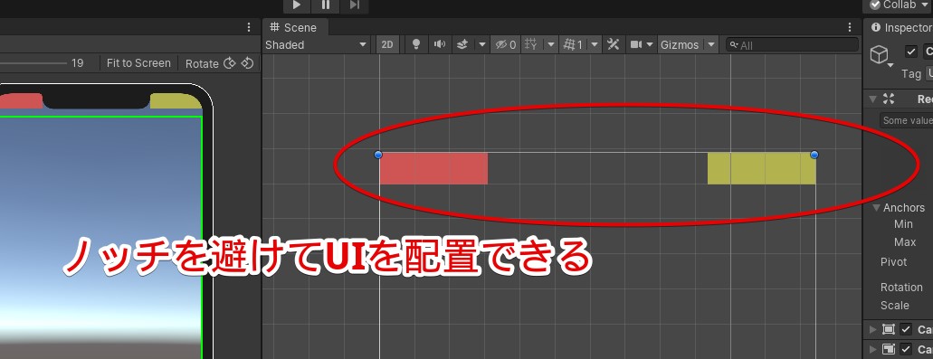
Task: Toggle Gizmos button in Scene toolbar
Action: click(681, 44)
